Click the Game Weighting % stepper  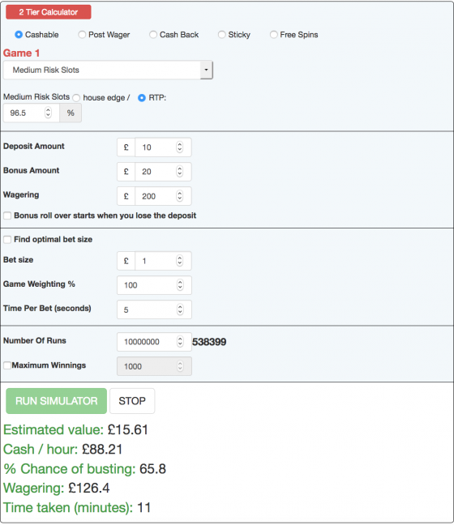[x=180, y=285]
